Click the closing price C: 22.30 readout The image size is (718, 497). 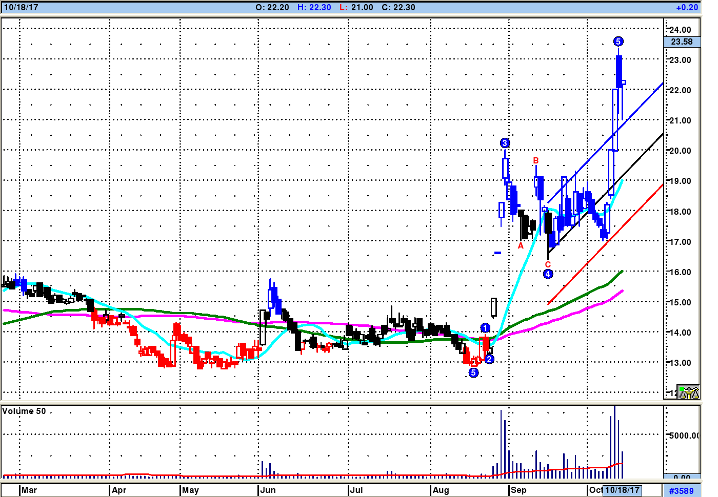[398, 7]
